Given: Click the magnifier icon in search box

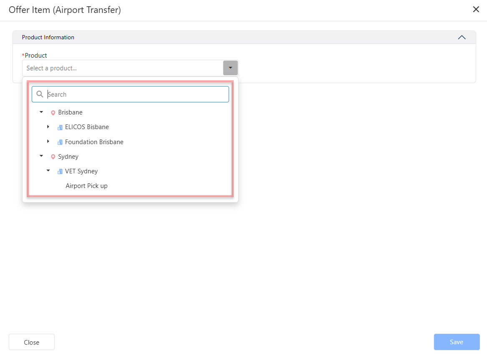Looking at the screenshot, I should (x=40, y=94).
